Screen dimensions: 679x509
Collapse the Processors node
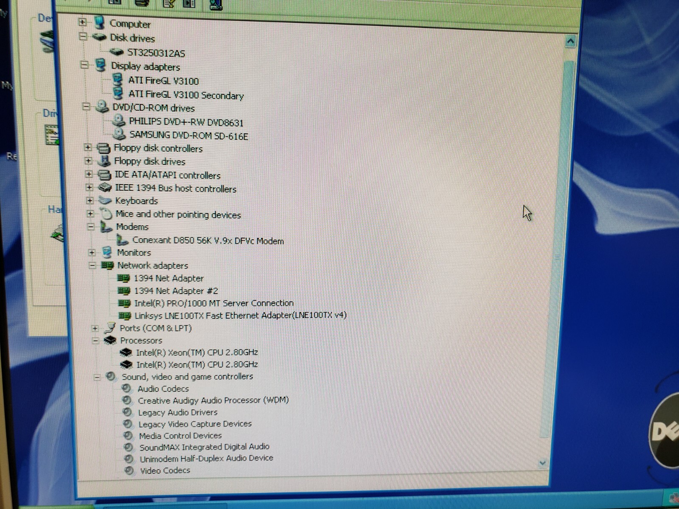95,340
